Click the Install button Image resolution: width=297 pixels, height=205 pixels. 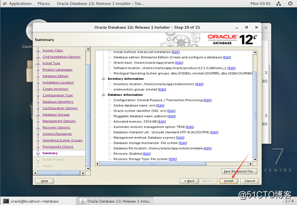tap(229, 181)
